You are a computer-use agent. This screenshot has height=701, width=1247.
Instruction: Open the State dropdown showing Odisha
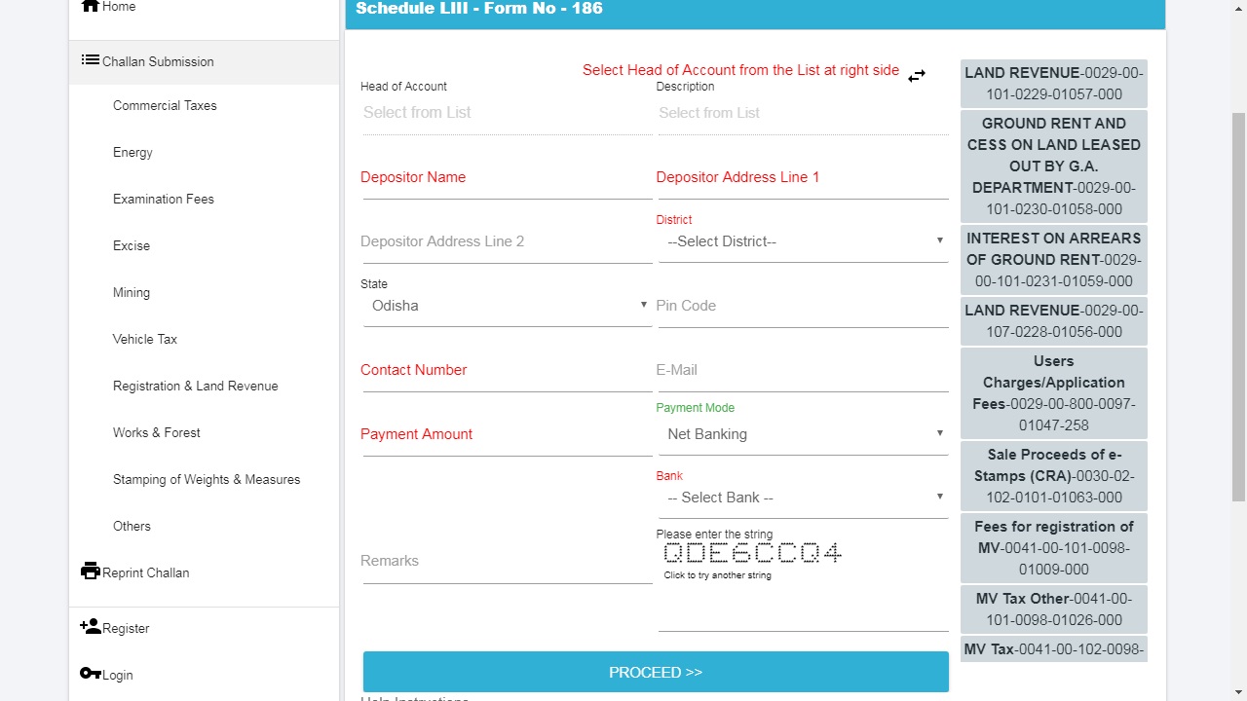[x=507, y=306]
